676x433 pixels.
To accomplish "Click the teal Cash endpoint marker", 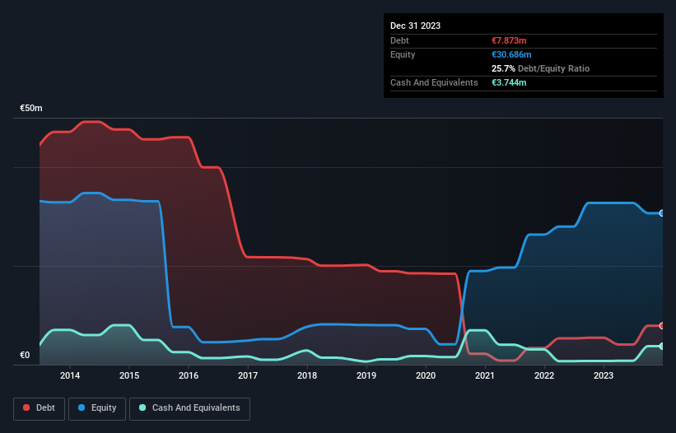I will pos(662,346).
